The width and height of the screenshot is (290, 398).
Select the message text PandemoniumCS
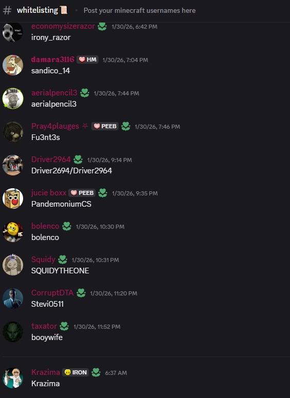coord(61,204)
